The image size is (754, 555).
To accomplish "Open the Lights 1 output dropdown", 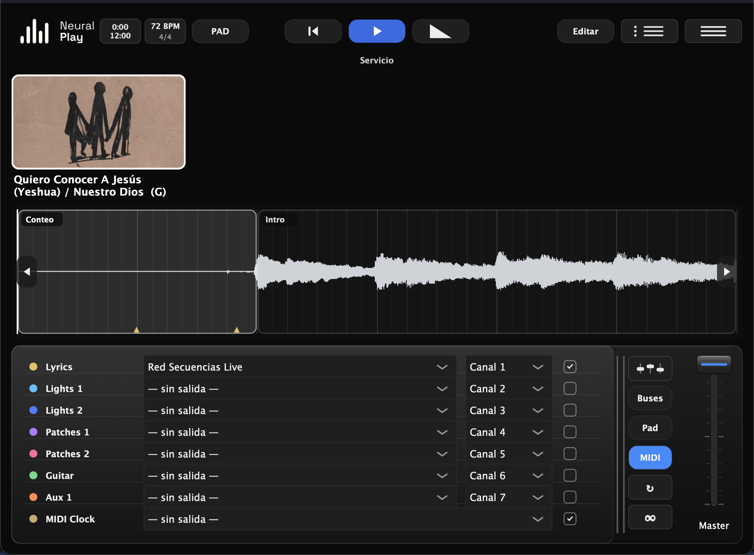I will [300, 388].
